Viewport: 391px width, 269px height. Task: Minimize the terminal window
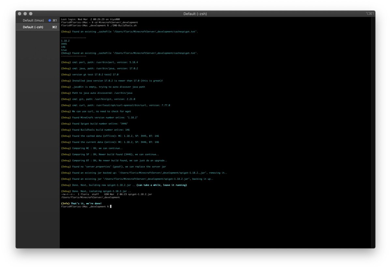coord(25,14)
